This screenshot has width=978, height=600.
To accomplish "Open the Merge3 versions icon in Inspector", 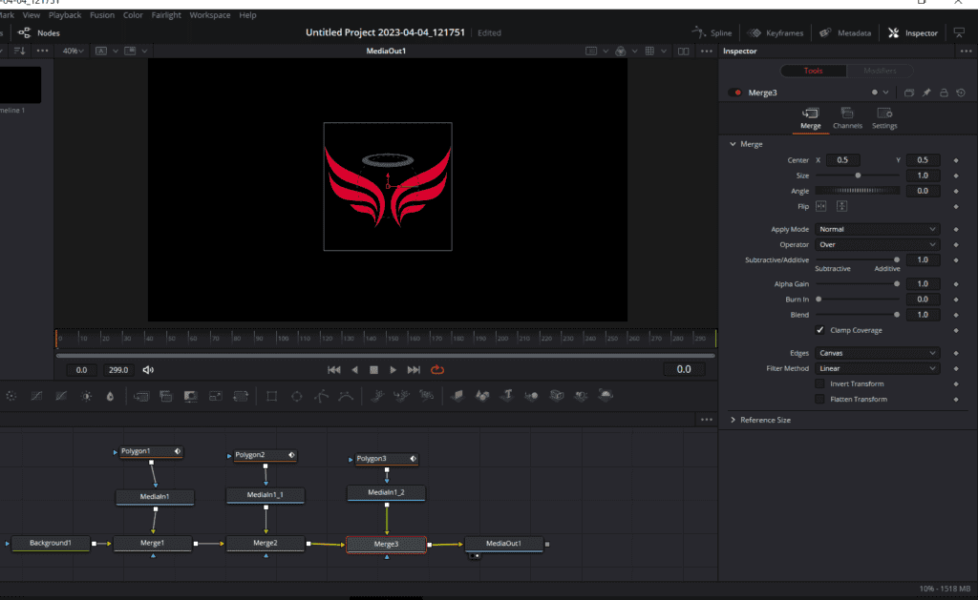I will 909,93.
